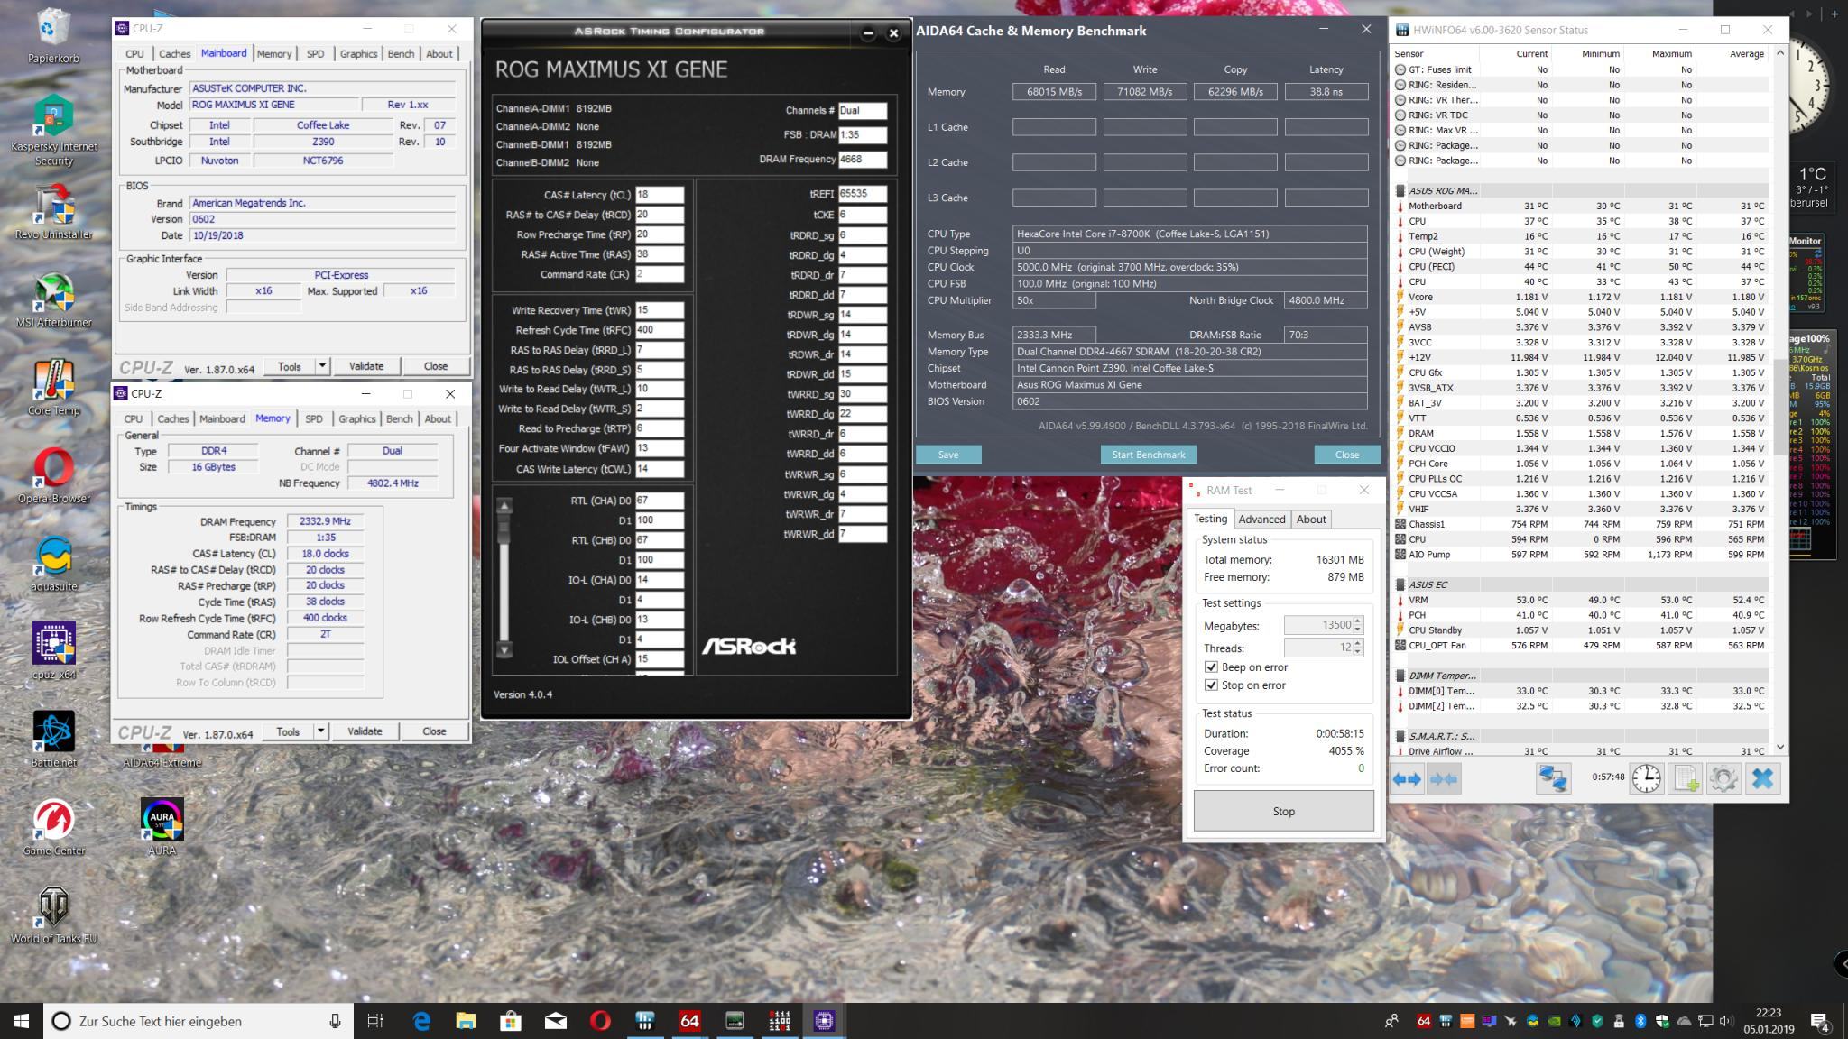Image resolution: width=1848 pixels, height=1039 pixels.
Task: Click Validate in upper CPU-Z window
Action: coord(366,366)
